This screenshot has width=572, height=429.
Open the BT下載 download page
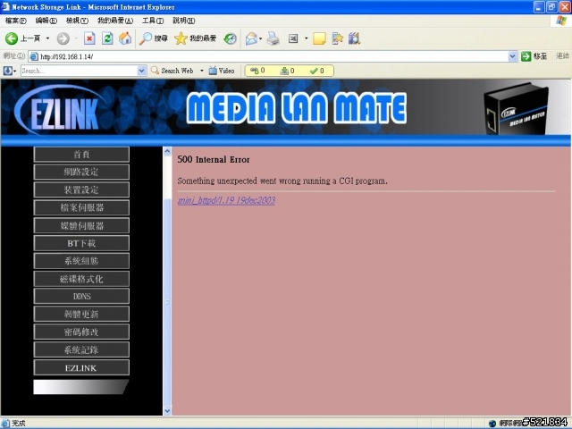pyautogui.click(x=81, y=243)
